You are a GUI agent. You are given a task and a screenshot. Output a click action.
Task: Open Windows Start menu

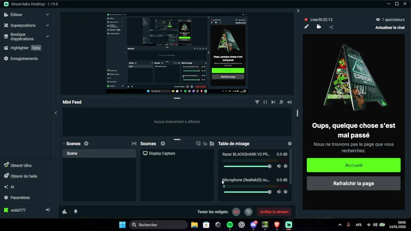(122, 225)
